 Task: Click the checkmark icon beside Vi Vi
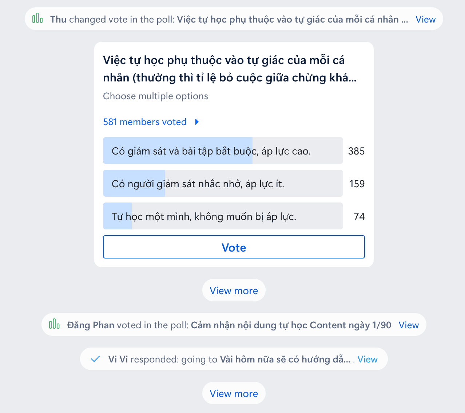(x=95, y=359)
